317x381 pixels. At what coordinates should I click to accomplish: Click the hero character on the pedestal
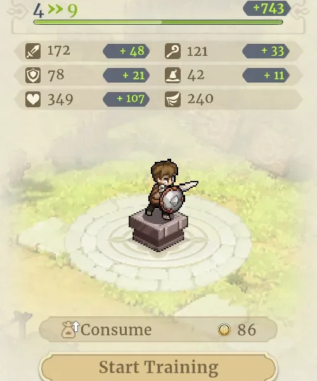(170, 189)
